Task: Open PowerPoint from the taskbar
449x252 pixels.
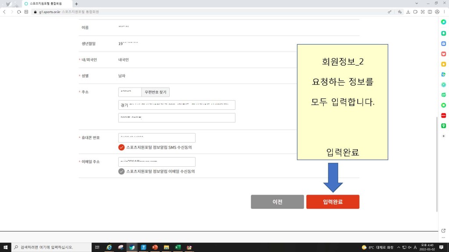Action: (155, 247)
